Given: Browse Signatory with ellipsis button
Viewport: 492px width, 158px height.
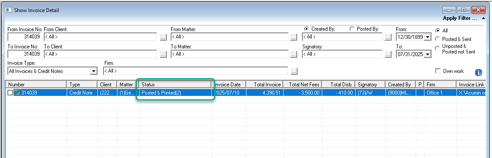Looking at the screenshot, I should (x=388, y=54).
